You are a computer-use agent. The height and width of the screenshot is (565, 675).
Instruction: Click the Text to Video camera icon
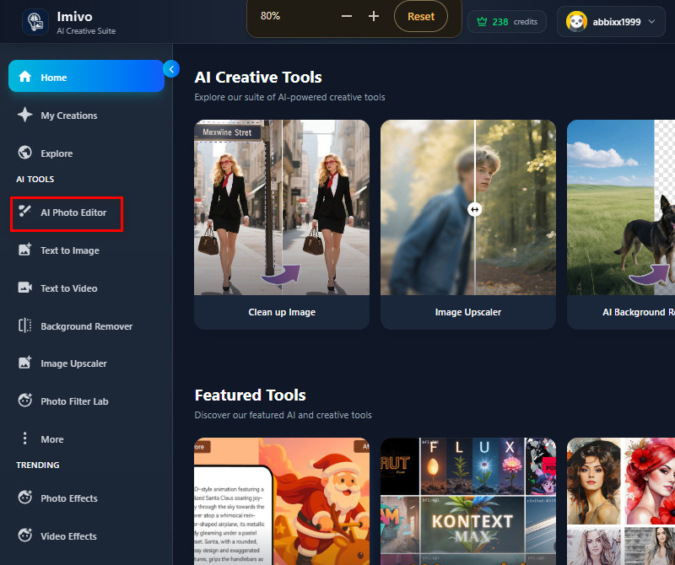pyautogui.click(x=25, y=288)
